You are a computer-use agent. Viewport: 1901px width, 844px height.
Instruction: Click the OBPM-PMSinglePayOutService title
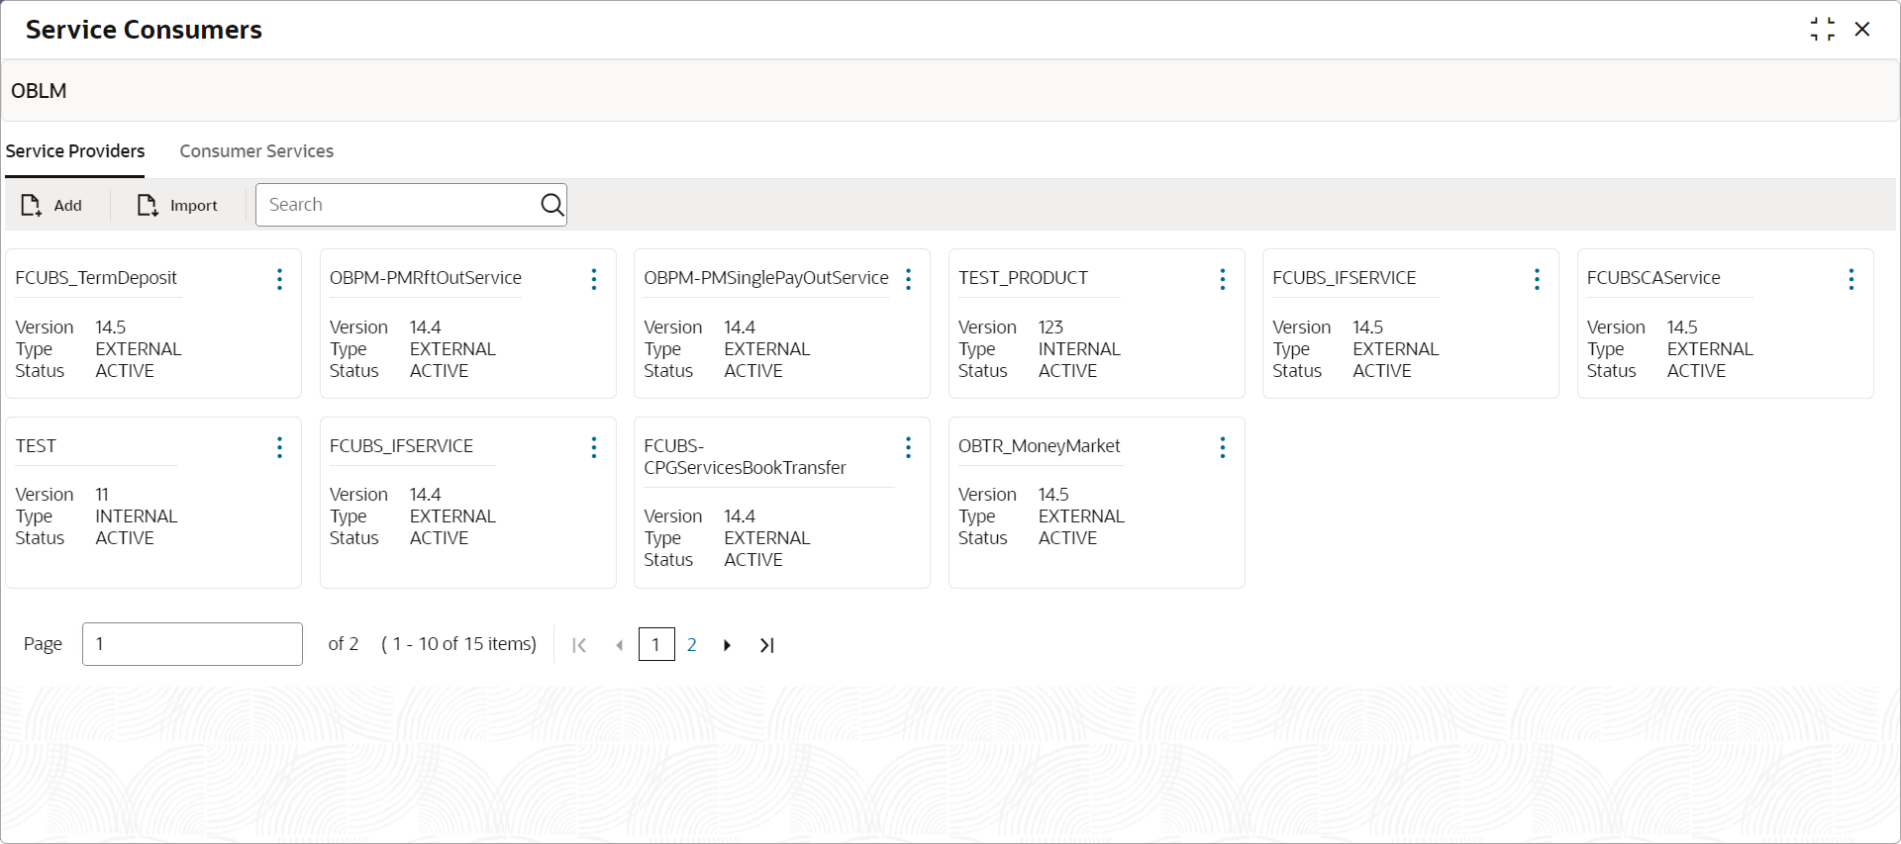766,278
